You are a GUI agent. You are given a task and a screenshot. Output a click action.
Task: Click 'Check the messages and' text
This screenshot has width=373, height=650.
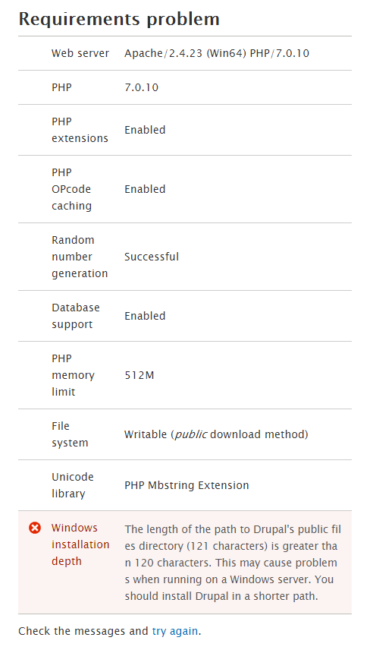83,631
